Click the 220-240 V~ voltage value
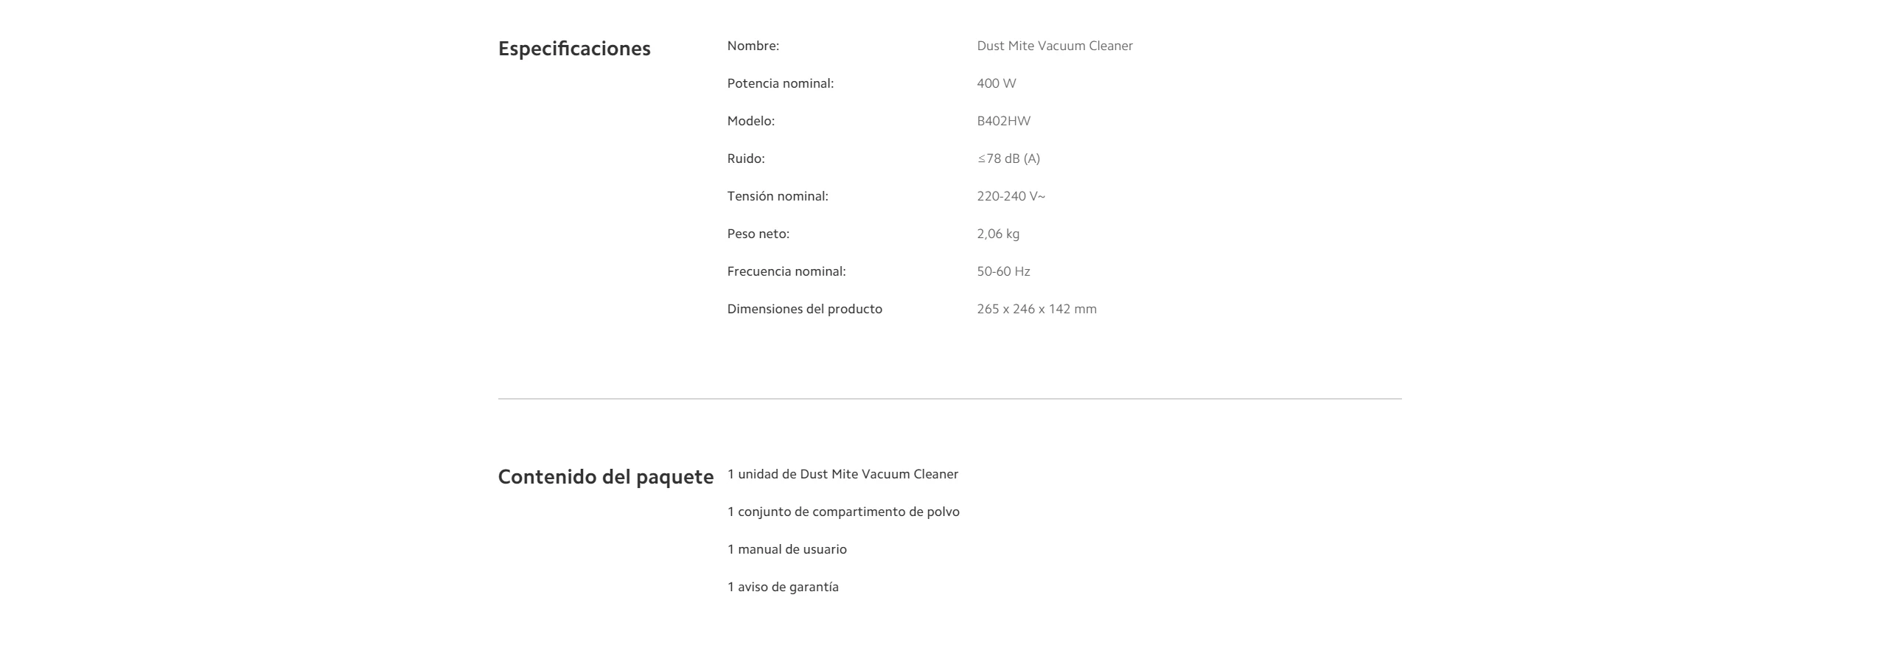This screenshot has width=1887, height=662. [x=1011, y=196]
